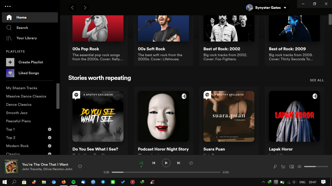Open File Explorer from the taskbar
Image resolution: width=332 pixels, height=186 pixels.
click(44, 182)
